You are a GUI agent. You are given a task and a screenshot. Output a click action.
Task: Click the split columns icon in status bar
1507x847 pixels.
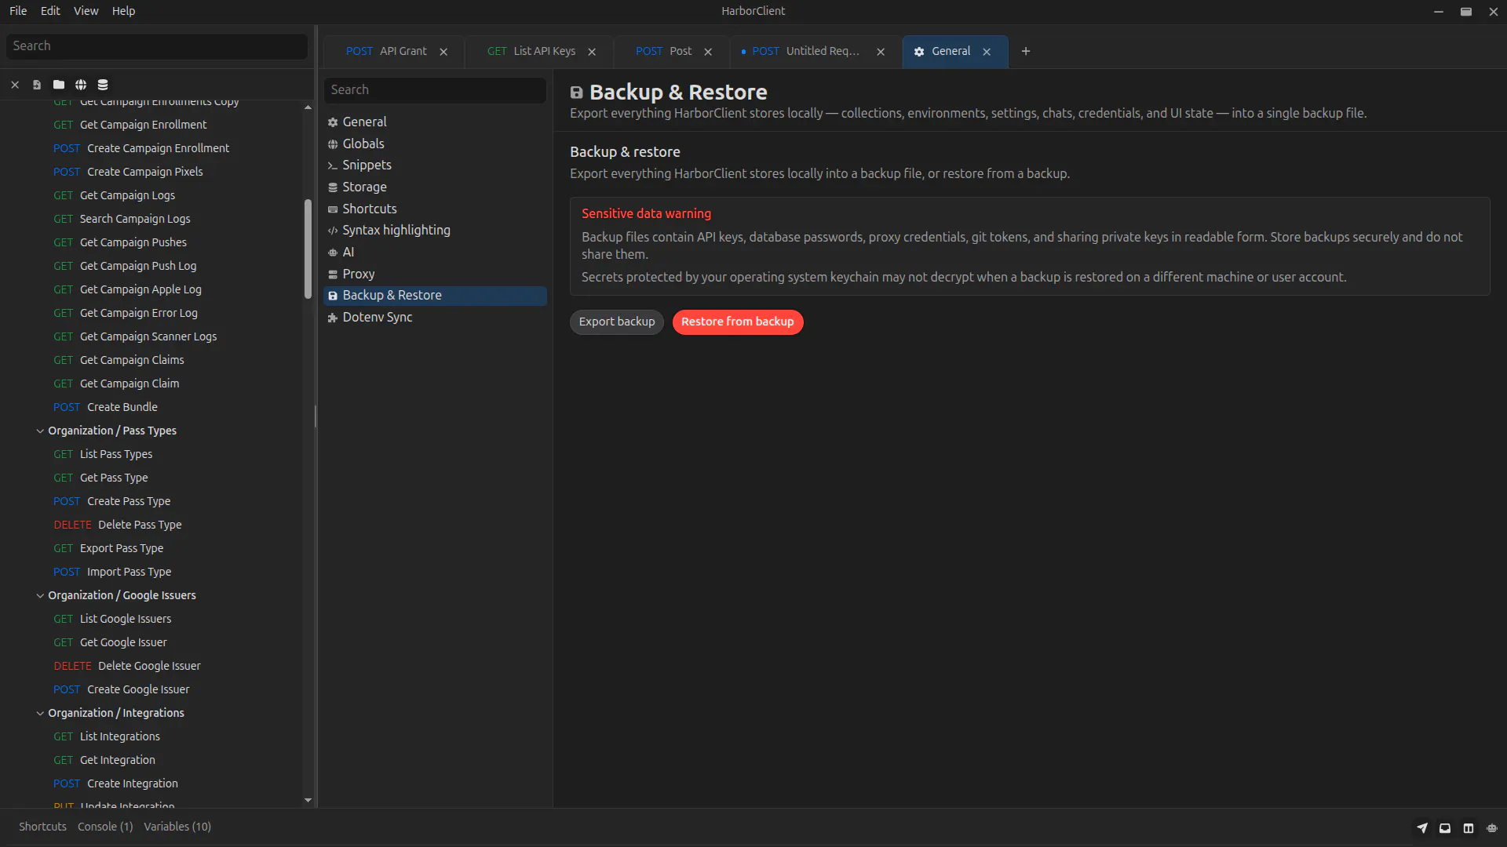coord(1469,827)
